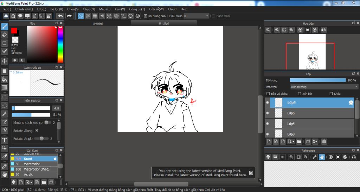The width and height of the screenshot is (360, 192).
Task: Pick the Eyedropper tool
Action: tap(4, 166)
